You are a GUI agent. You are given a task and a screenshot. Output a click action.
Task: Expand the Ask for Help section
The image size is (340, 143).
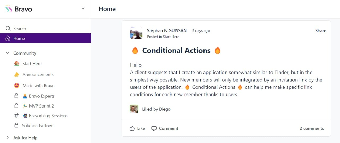point(8,137)
